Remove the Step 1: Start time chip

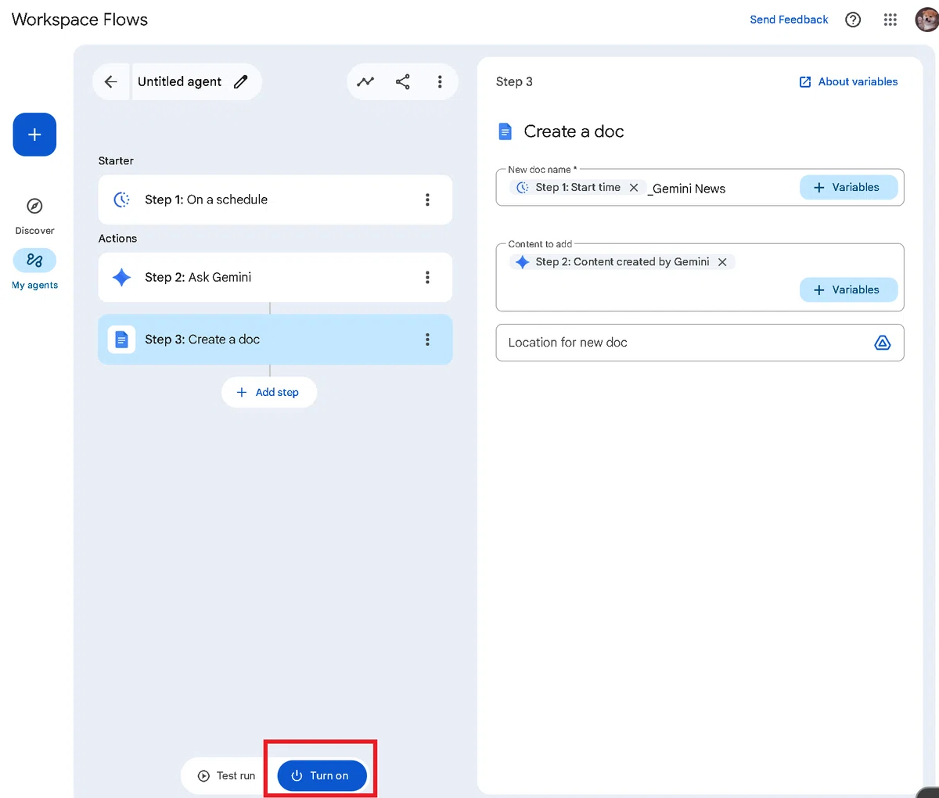(x=634, y=188)
